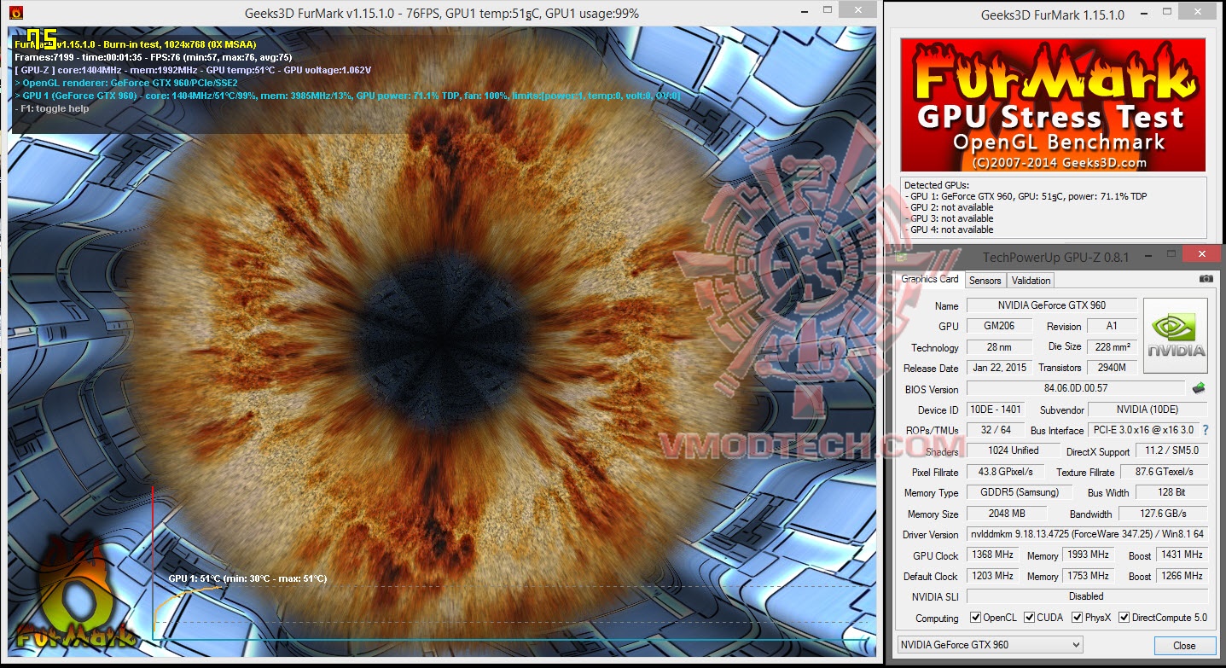This screenshot has height=668, width=1226.
Task: Click the FurMark GPU Stress Test banner
Action: 1053,104
